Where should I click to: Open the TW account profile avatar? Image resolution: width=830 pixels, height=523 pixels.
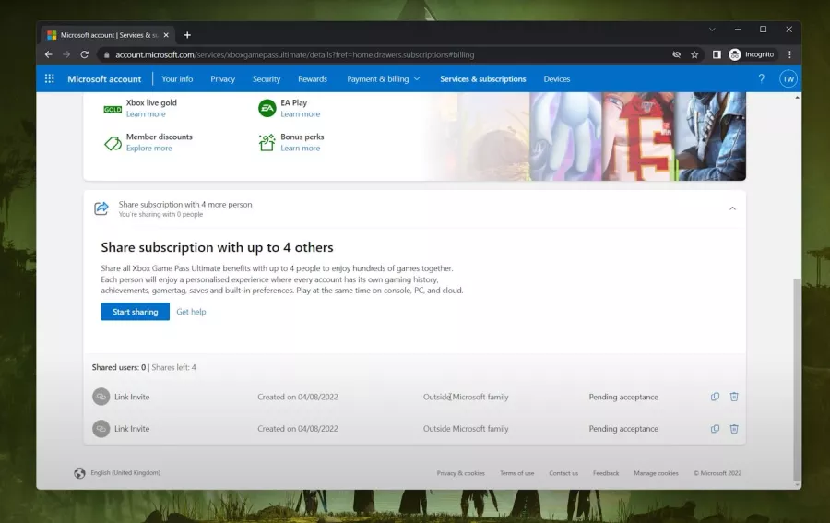coord(788,79)
